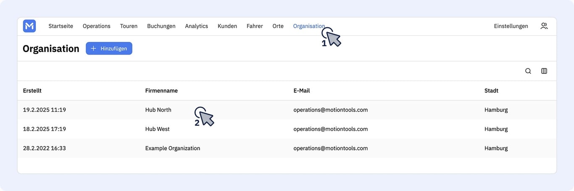Click Hamburg in the Hub North row
This screenshot has width=574, height=191.
point(496,110)
